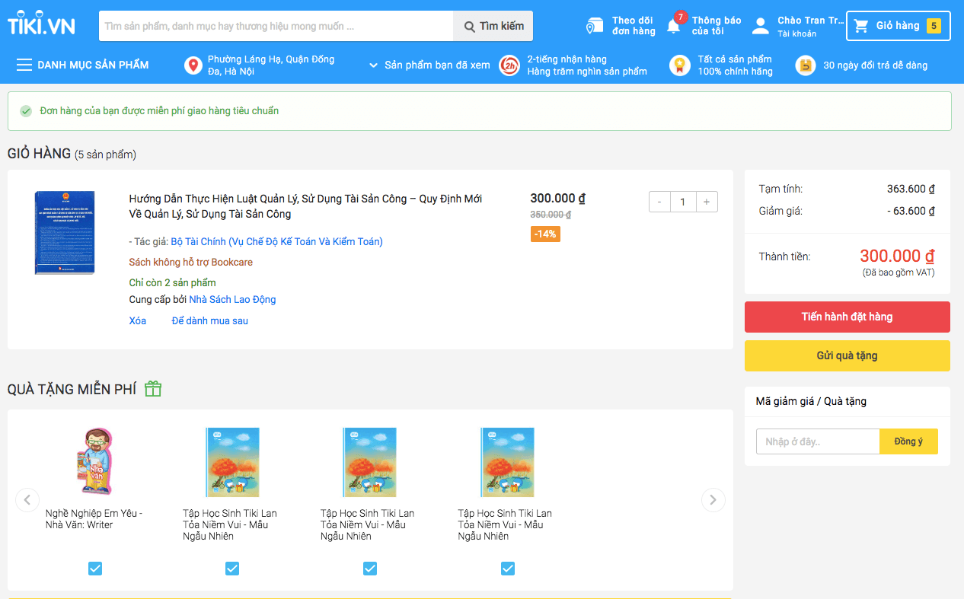Image resolution: width=964 pixels, height=599 pixels.
Task: Click Tiến hành đặt hàng button
Action: coord(847,317)
